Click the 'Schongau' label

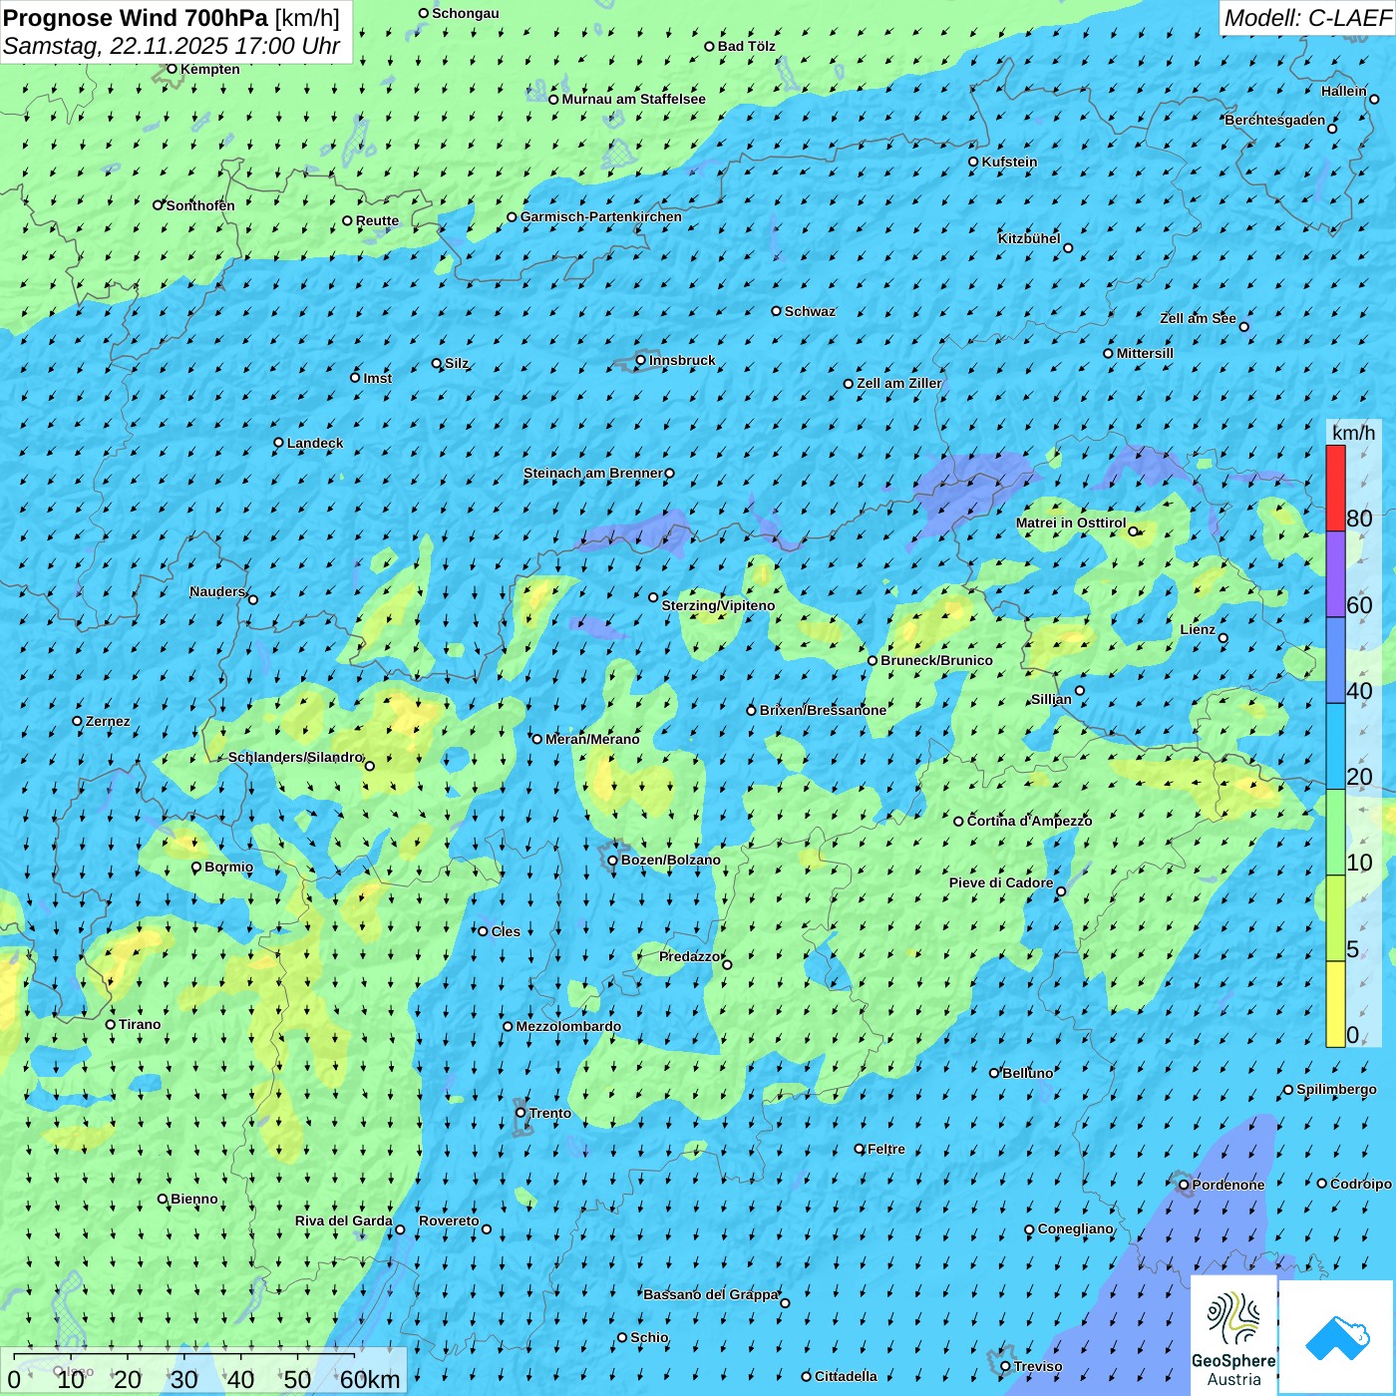coord(466,13)
